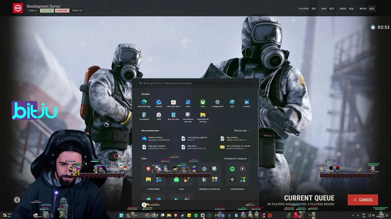
Task: Show hidden system tray icons
Action: [x=353, y=216]
